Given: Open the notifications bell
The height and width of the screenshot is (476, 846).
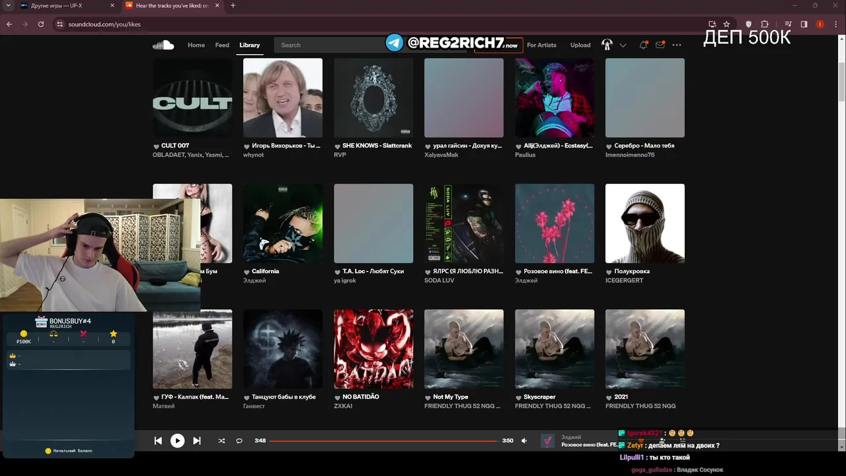Looking at the screenshot, I should coord(643,45).
